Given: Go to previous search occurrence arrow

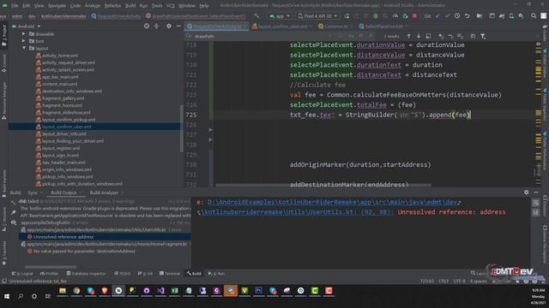Looking at the screenshot, I should (x=408, y=36).
